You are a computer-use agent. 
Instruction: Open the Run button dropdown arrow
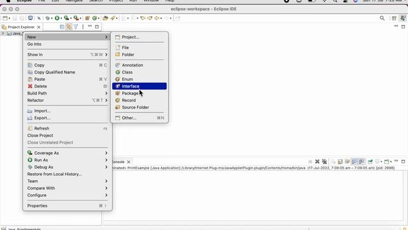point(61,19)
